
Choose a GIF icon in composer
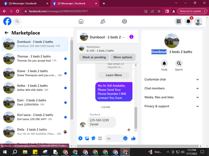pos(100,138)
